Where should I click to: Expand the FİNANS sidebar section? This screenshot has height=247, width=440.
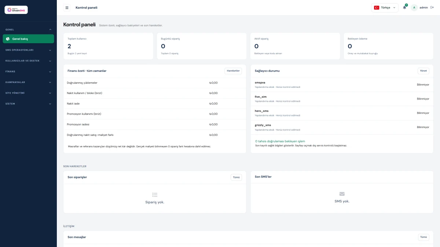click(28, 71)
